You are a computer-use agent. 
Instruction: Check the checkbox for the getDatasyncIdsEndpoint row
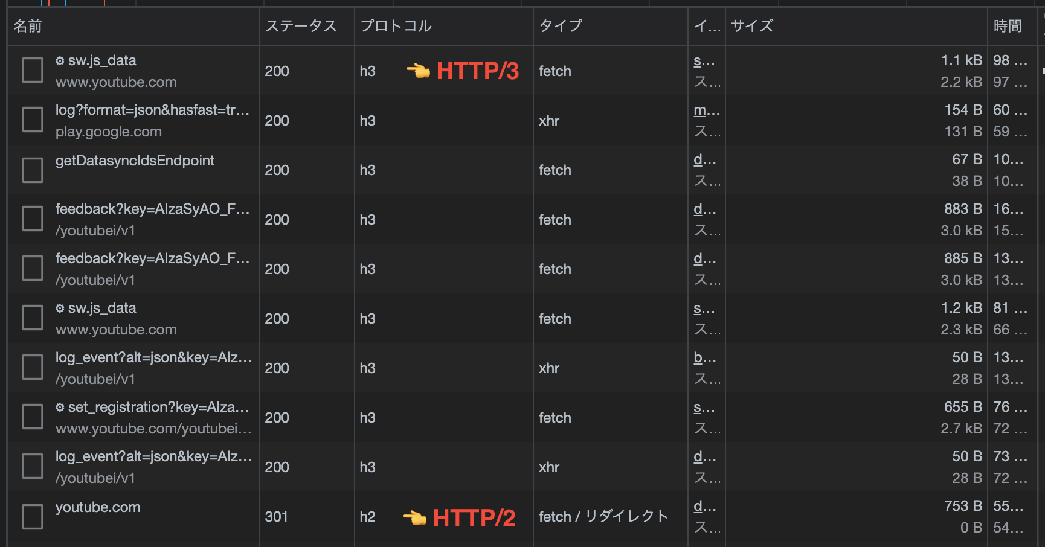(x=32, y=170)
